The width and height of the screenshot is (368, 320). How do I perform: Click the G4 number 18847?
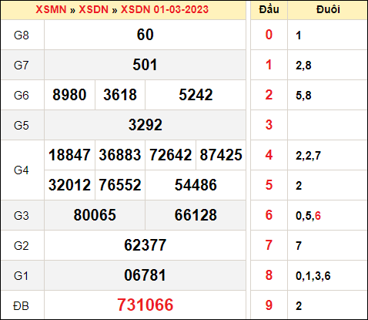pyautogui.click(x=69, y=155)
